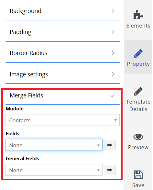The width and height of the screenshot is (153, 190).
Task: Select the Property pencil icon
Action: [138, 53]
